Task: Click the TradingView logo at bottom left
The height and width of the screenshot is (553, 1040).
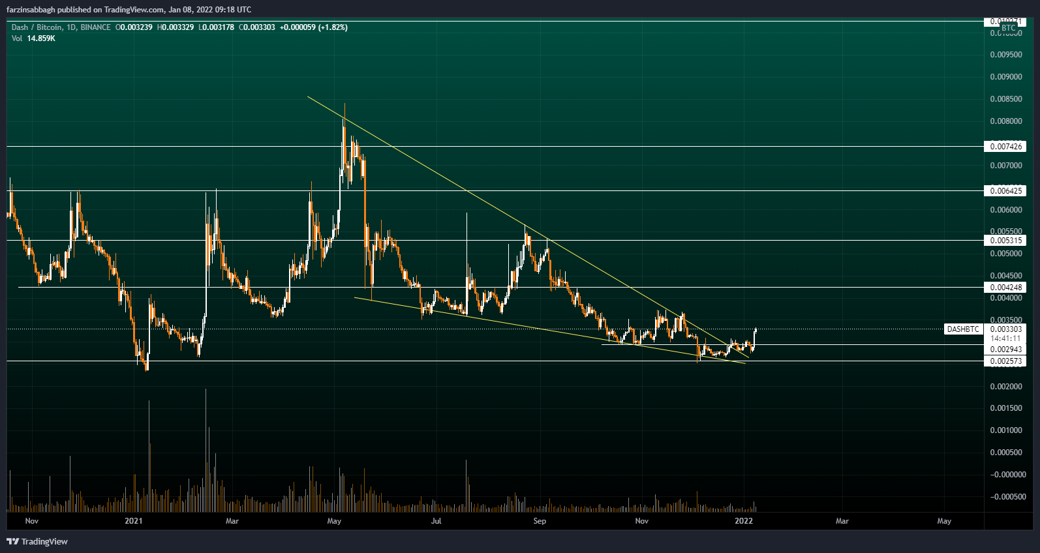Action: pos(37,541)
